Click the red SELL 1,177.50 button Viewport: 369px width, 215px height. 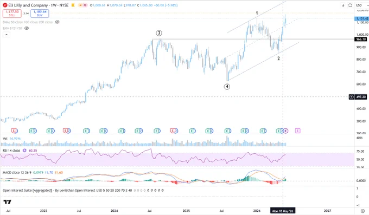(12, 13)
